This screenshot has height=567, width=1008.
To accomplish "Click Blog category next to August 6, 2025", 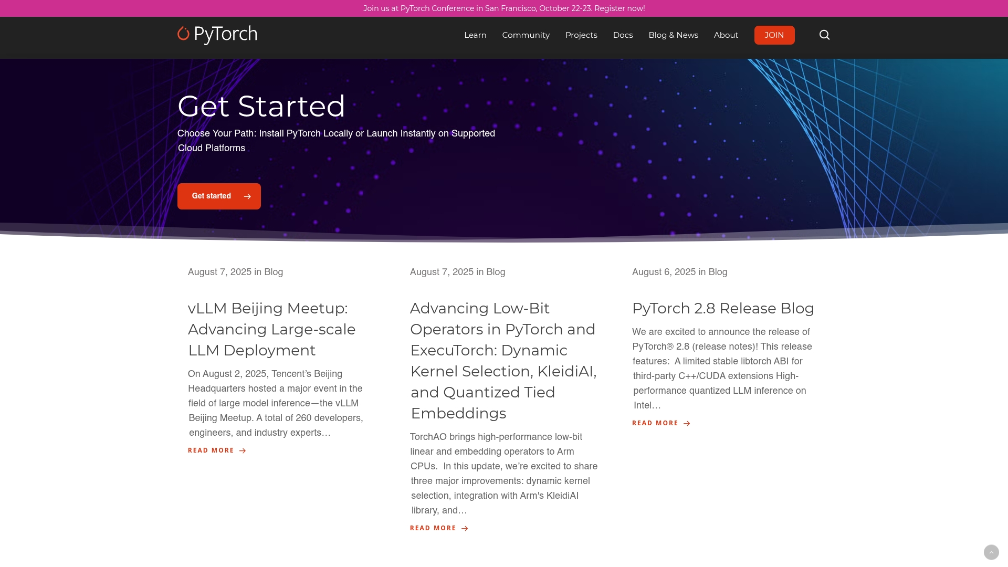I will [x=718, y=272].
